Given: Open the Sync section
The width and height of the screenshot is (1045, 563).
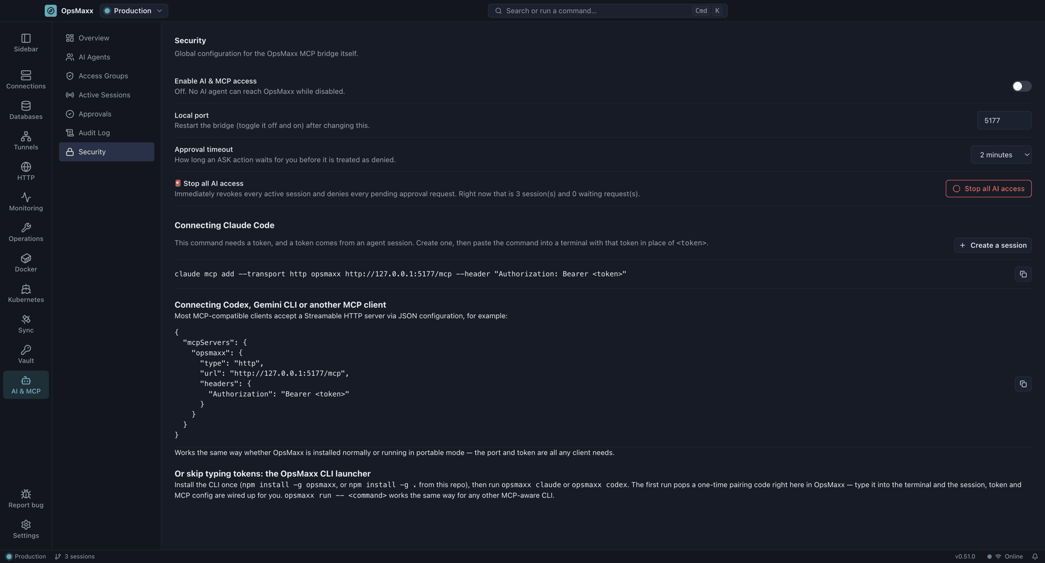Looking at the screenshot, I should 26,324.
